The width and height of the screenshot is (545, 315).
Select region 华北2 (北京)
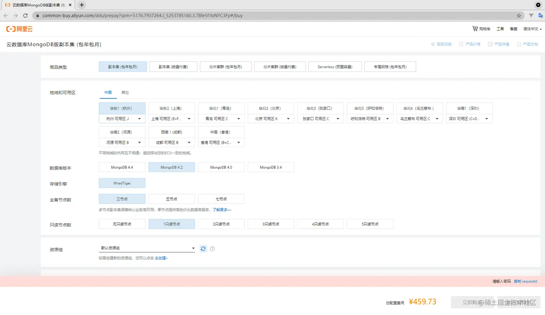[x=271, y=108]
